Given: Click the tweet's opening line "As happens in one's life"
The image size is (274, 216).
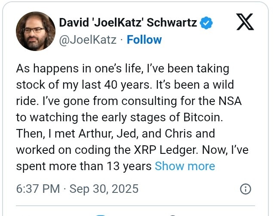Looking at the screenshot, I should pos(88,68).
